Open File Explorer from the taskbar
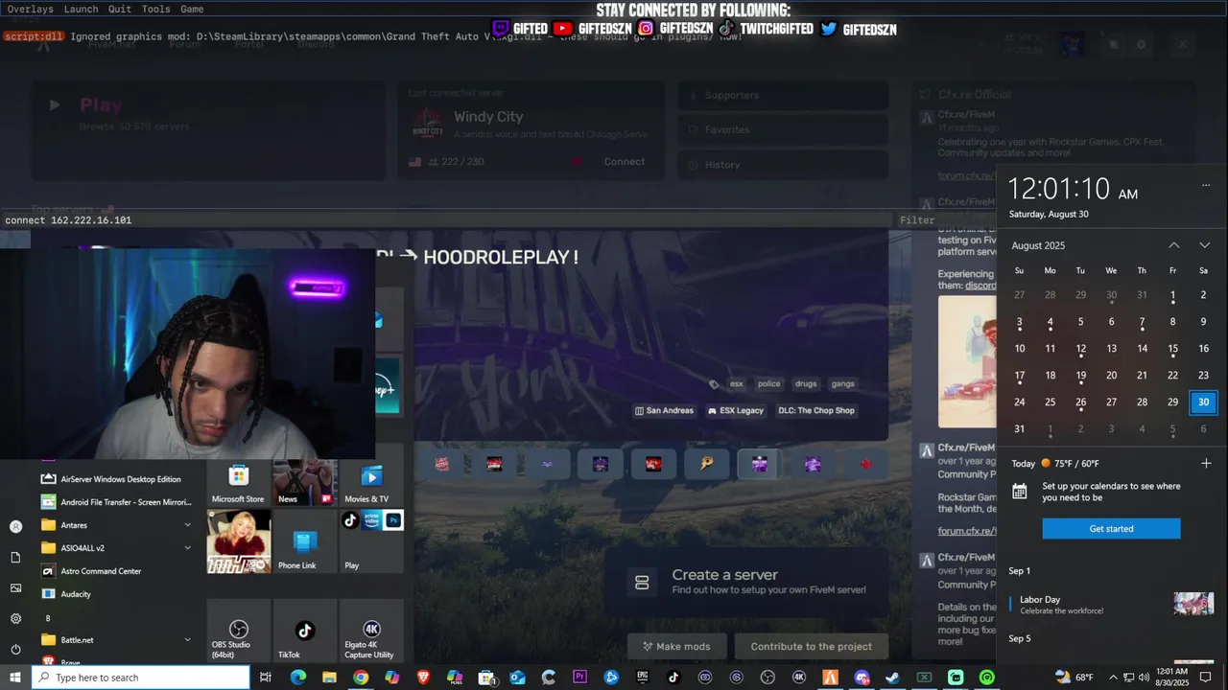Screen dimensions: 1228x690 click(x=329, y=678)
